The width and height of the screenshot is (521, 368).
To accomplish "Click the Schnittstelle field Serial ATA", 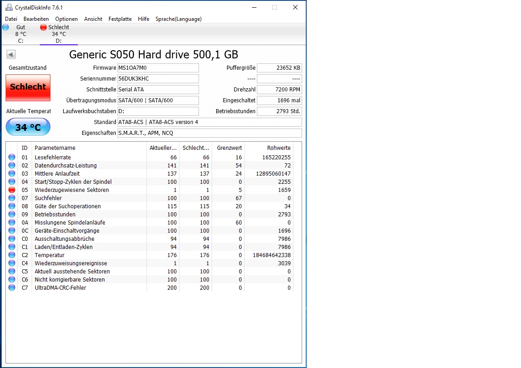I will tap(158, 90).
